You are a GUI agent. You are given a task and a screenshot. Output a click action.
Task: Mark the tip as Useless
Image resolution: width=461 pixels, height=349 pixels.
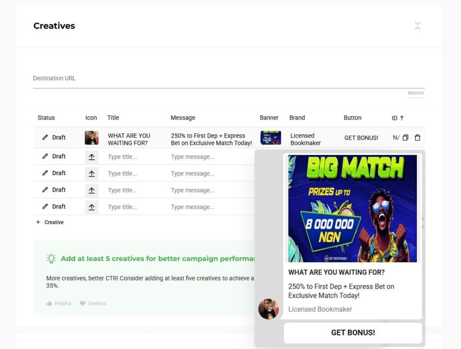point(93,303)
